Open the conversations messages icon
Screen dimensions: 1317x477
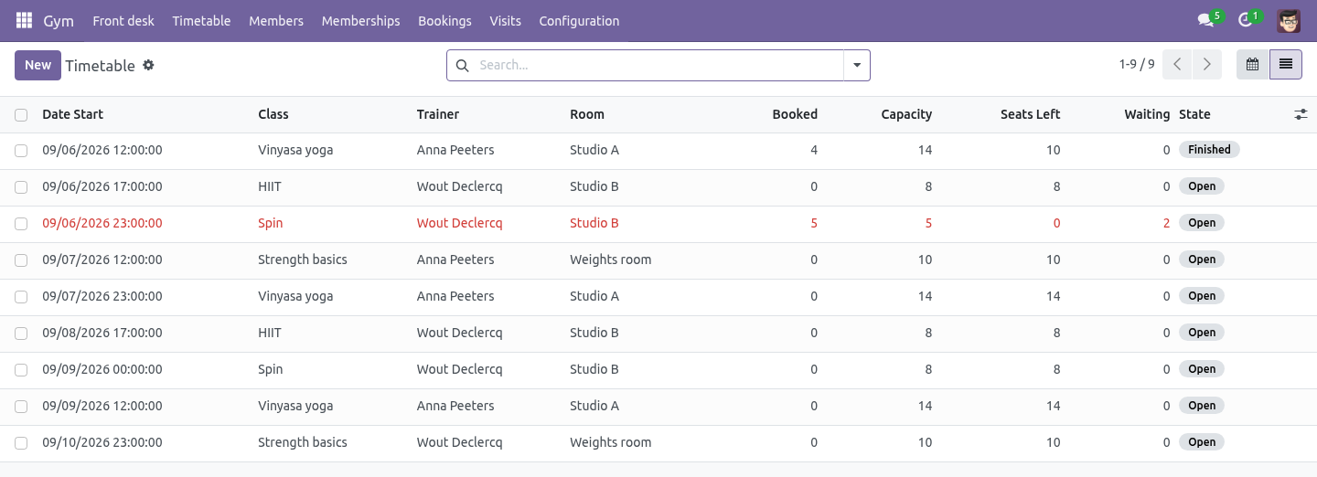click(1205, 20)
